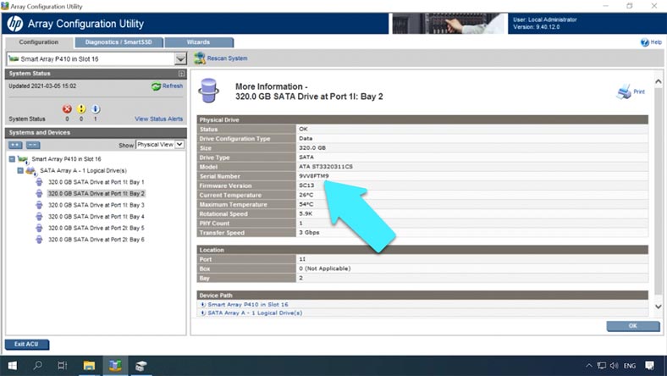Click the OK button

(x=633, y=326)
